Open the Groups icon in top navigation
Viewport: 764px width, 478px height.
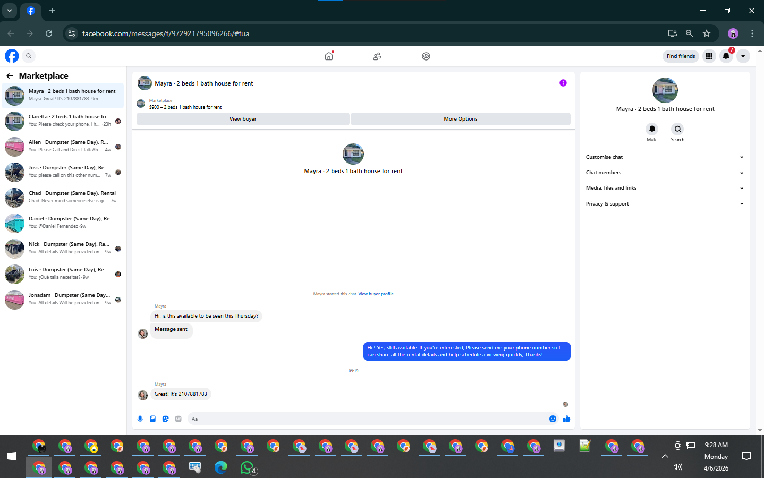point(426,56)
